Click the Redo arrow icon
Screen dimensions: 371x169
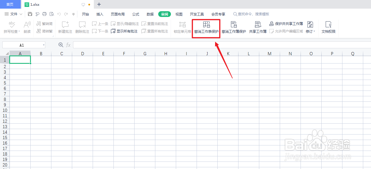coord(66,14)
